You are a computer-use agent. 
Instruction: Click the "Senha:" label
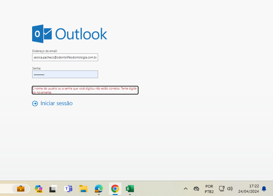pos(36,68)
